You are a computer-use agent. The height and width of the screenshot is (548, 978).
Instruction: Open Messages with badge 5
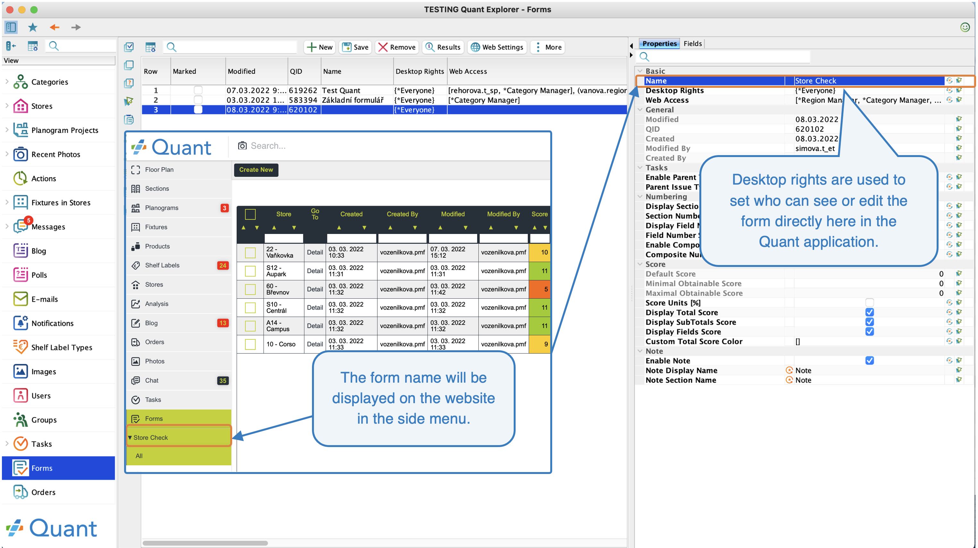(48, 227)
